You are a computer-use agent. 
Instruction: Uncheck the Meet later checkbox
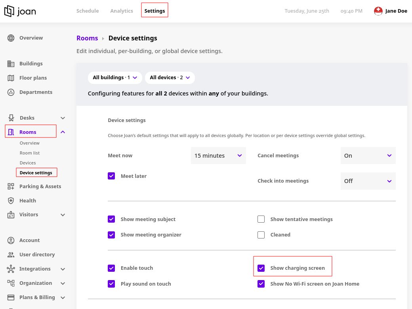111,176
